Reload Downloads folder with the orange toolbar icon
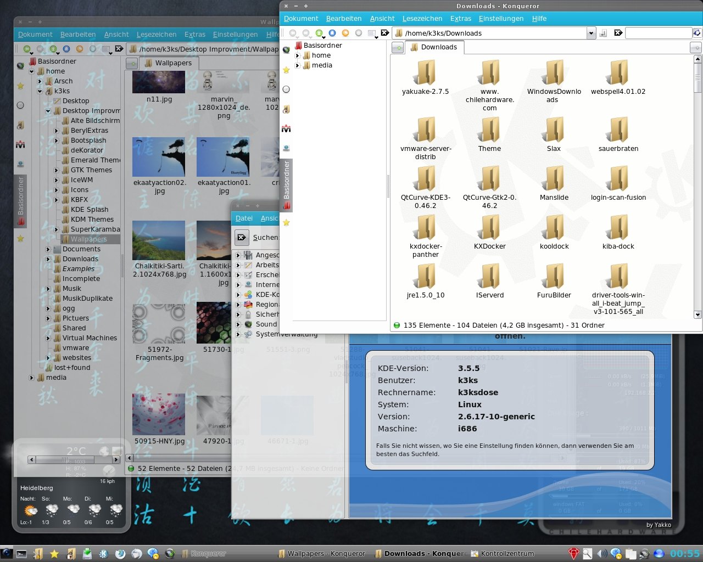Screen dimensions: 703x562 click(345, 33)
